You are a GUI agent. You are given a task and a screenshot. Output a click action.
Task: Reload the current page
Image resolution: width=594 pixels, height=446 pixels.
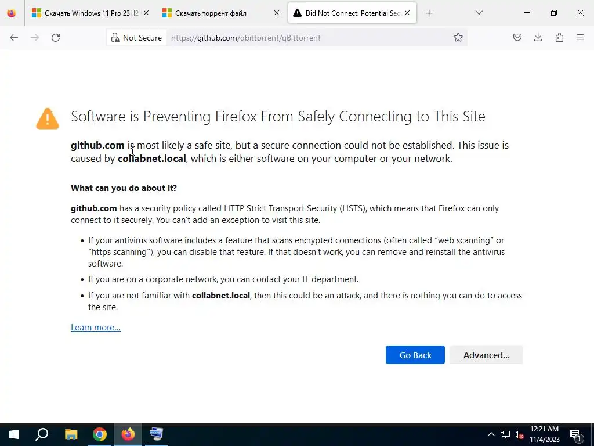(x=56, y=38)
